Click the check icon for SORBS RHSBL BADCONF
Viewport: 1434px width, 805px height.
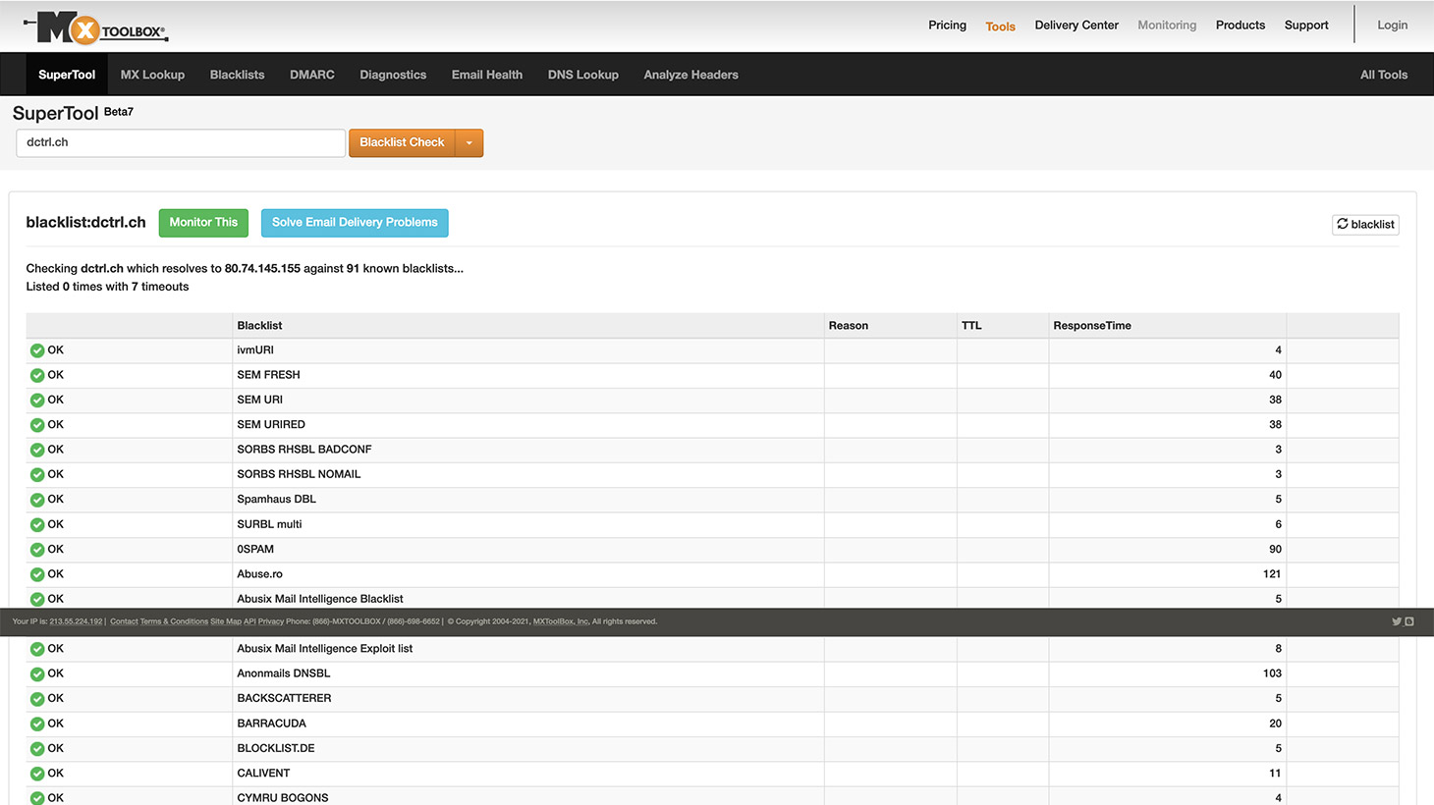tap(37, 450)
